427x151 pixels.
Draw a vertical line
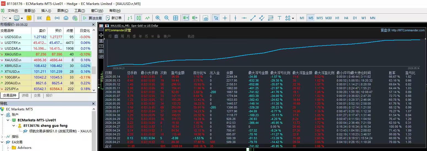pos(235,18)
